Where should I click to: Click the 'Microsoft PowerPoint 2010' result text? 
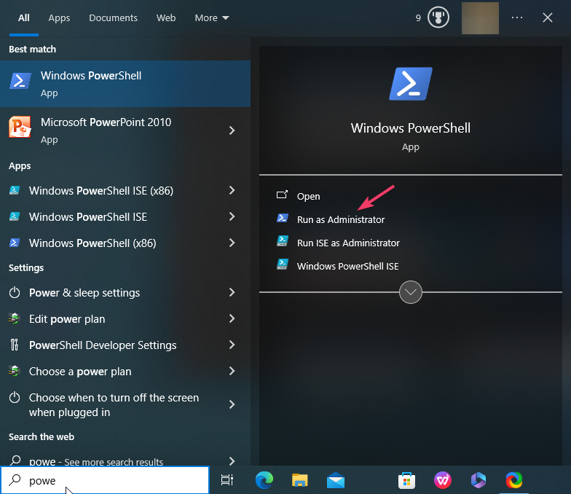pyautogui.click(x=106, y=122)
